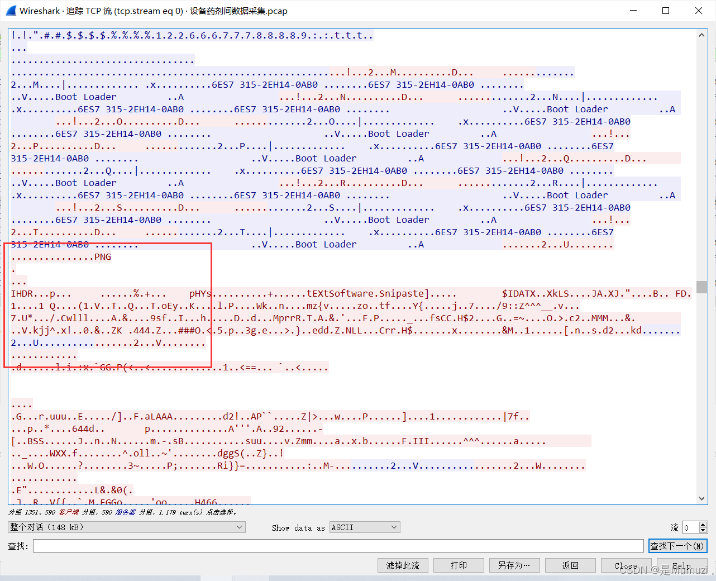Screen dimensions: 716x581
Task: Click the 查找下一个(N) button
Action: (678, 546)
